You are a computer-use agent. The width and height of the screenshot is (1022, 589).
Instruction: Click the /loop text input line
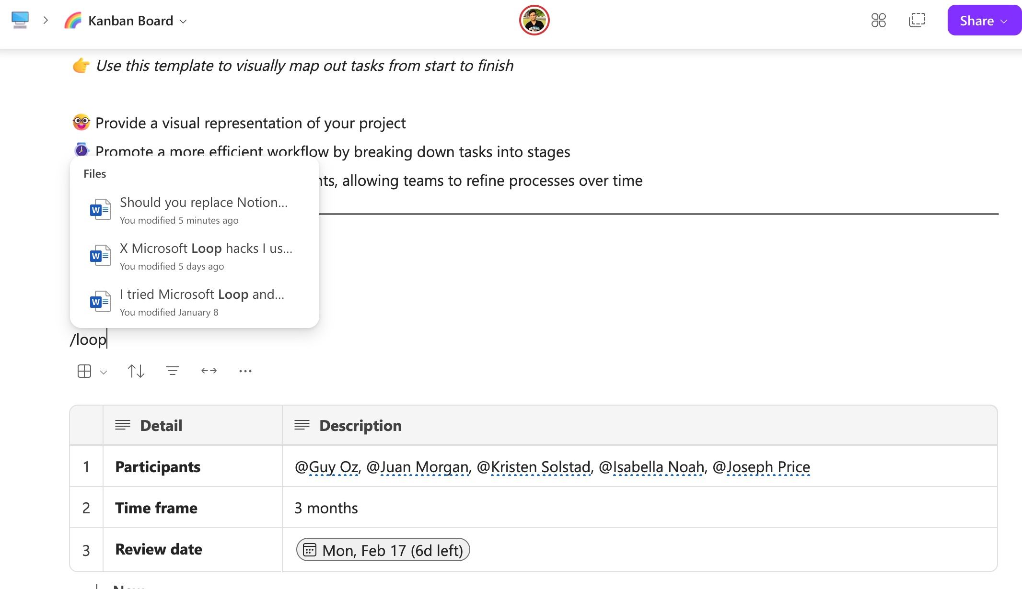coord(89,339)
